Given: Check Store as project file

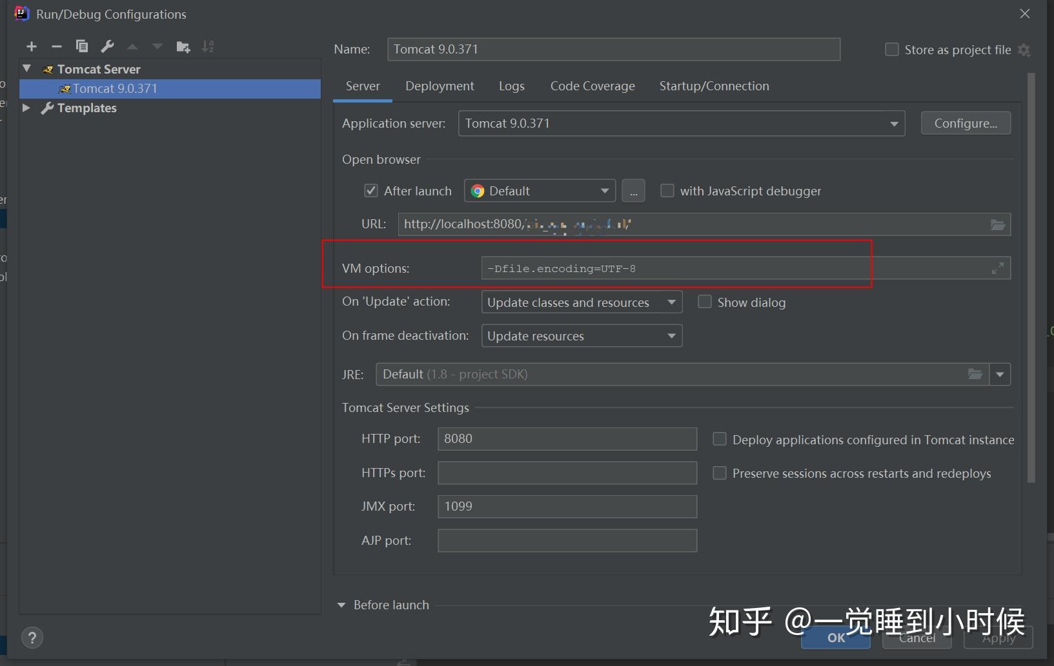Looking at the screenshot, I should click(x=892, y=50).
